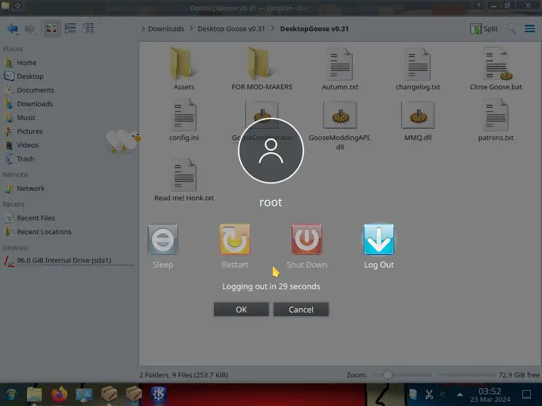Click the first package box taskbar icon
This screenshot has width=542, height=406.
pyautogui.click(x=109, y=394)
